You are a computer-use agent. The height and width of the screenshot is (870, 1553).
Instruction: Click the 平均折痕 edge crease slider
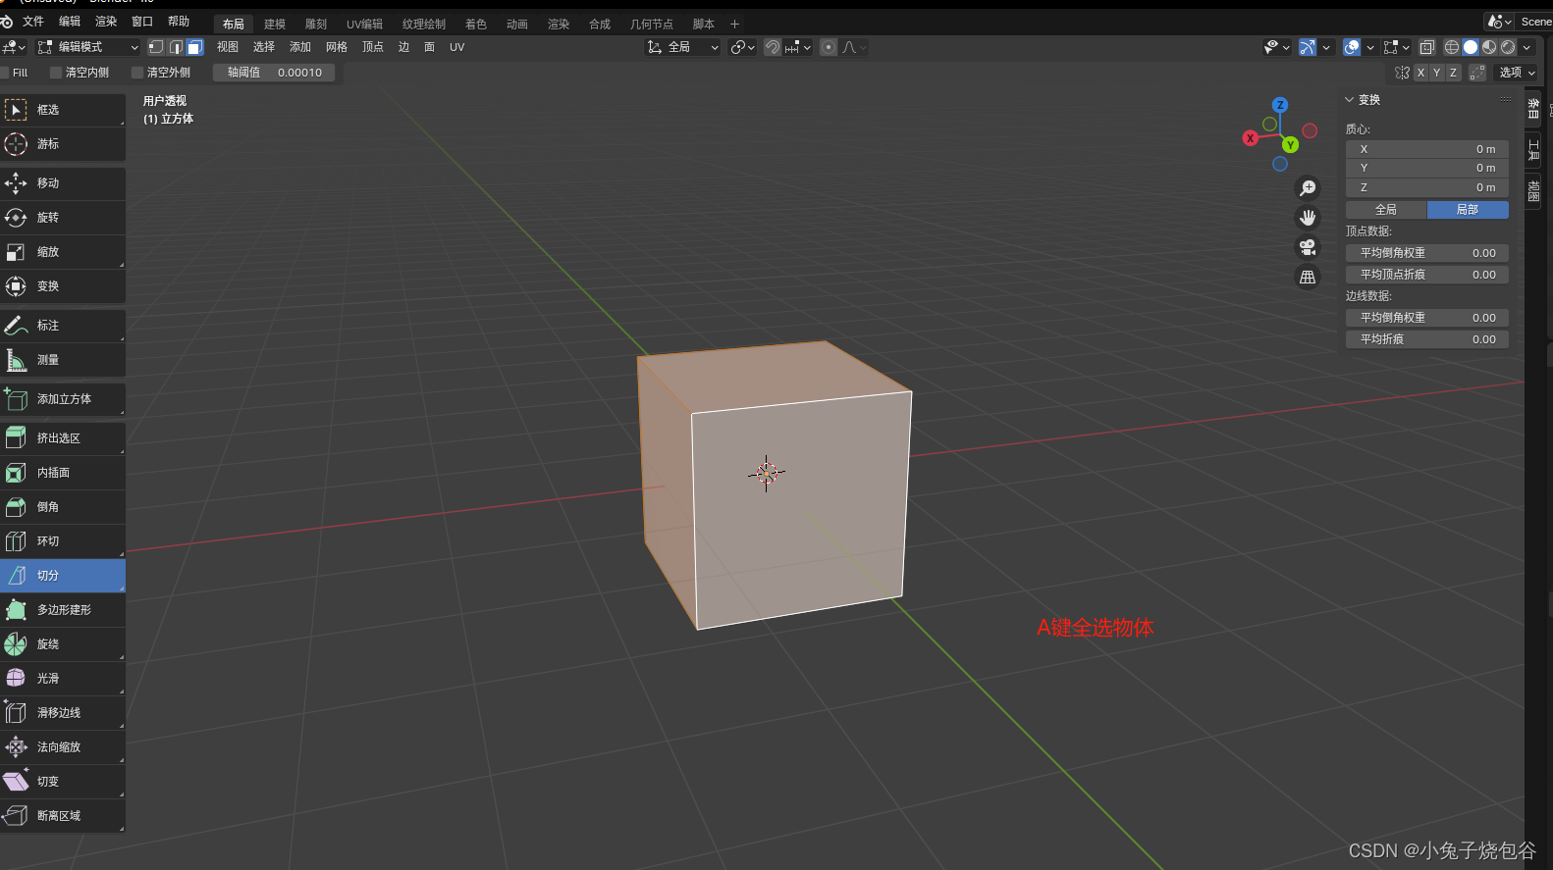[1427, 339]
